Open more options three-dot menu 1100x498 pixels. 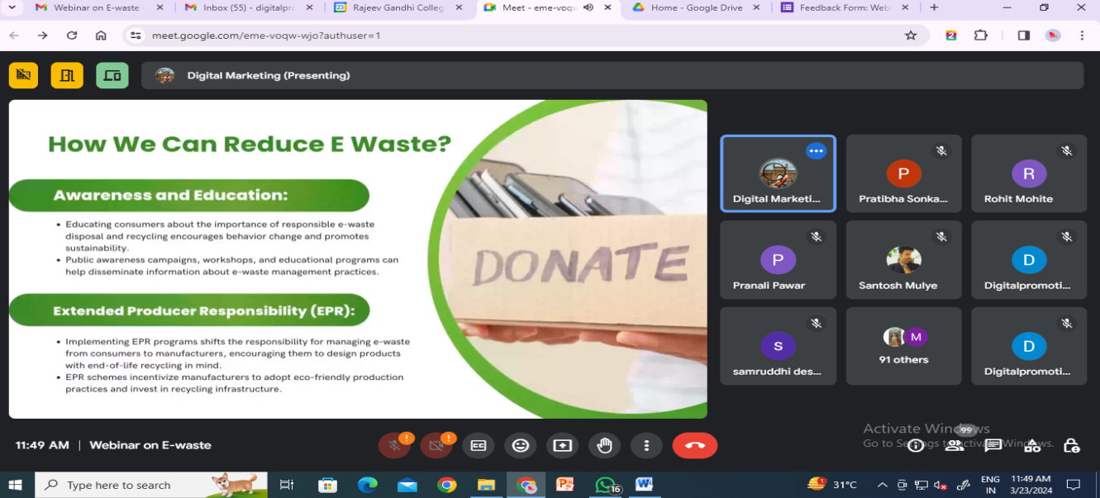(646, 446)
